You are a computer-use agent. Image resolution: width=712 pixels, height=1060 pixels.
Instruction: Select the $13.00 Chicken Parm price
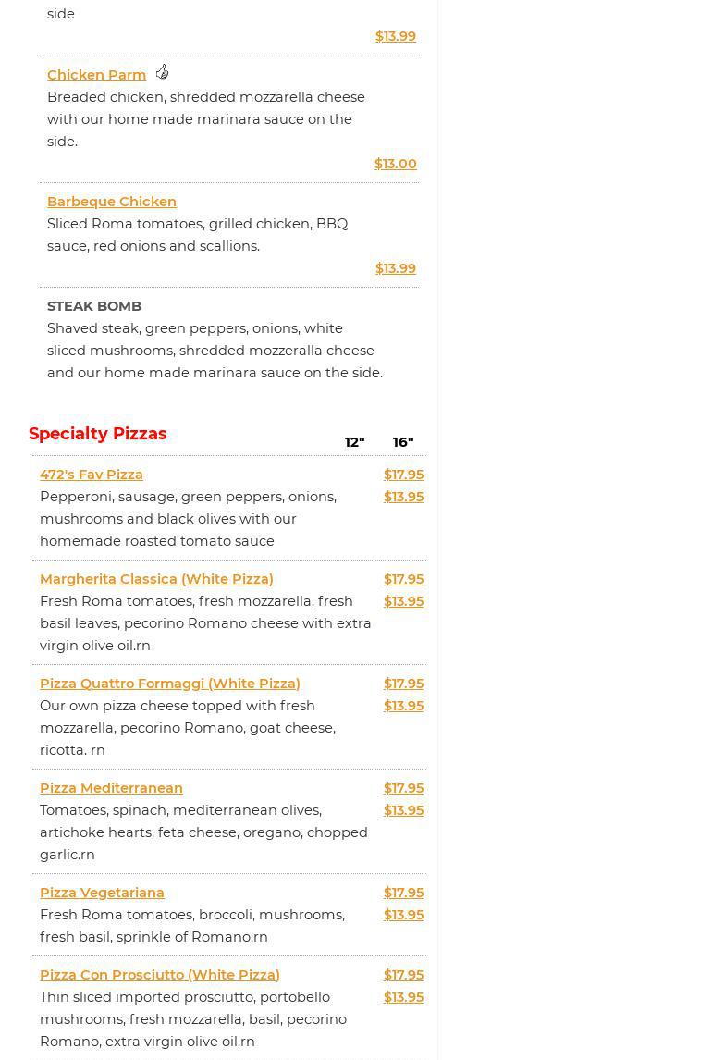(x=395, y=164)
